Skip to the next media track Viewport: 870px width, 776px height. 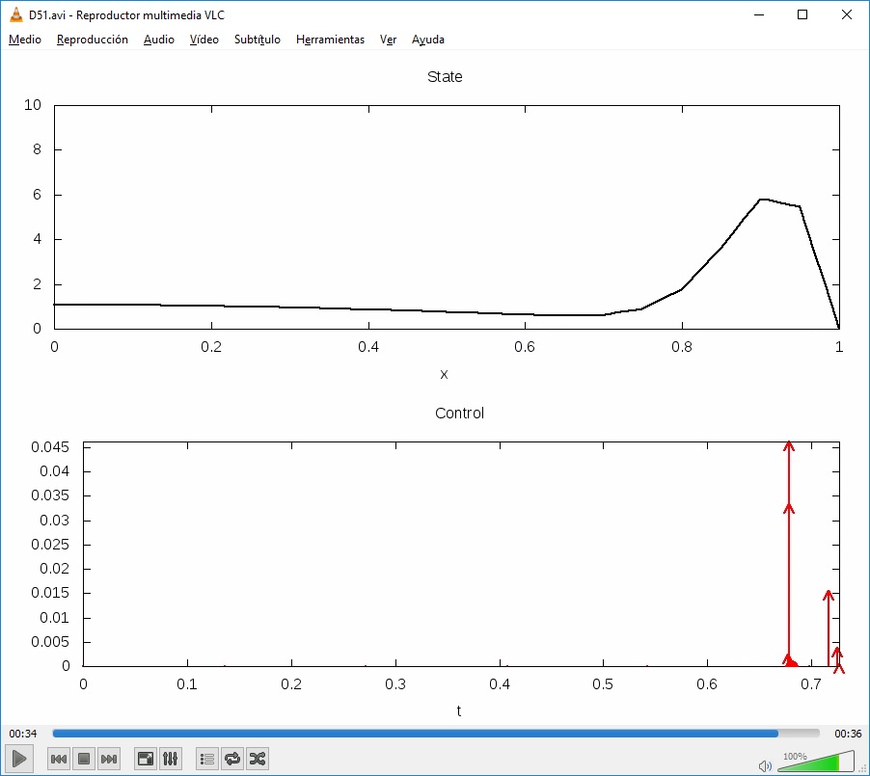(109, 759)
